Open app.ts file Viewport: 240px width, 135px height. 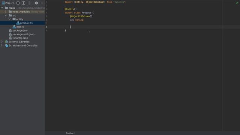20,27
